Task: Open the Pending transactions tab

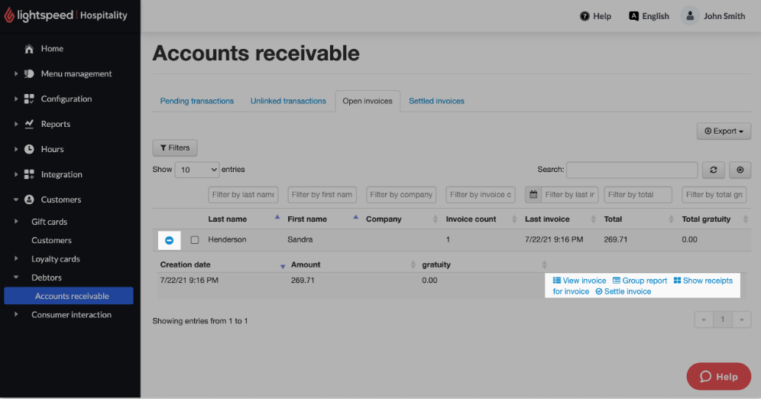Action: pos(197,101)
